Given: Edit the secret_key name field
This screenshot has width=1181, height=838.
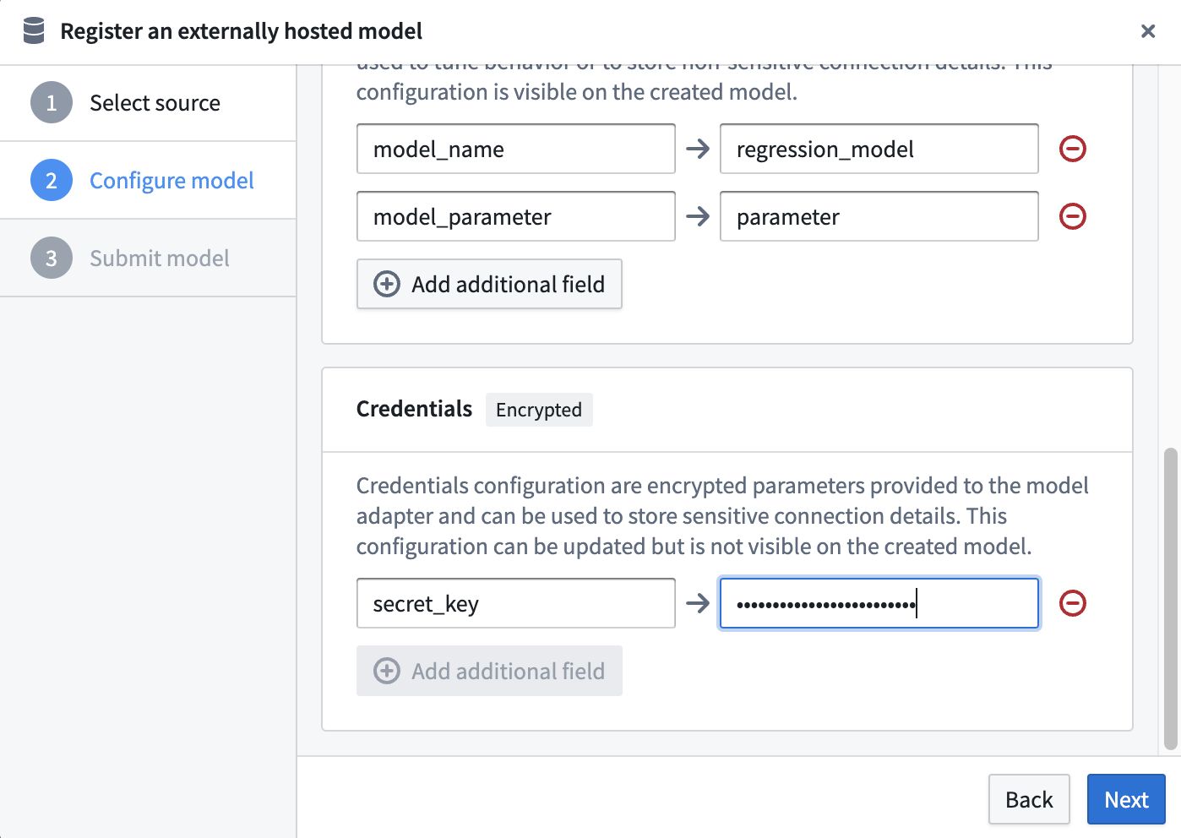Looking at the screenshot, I should point(516,603).
